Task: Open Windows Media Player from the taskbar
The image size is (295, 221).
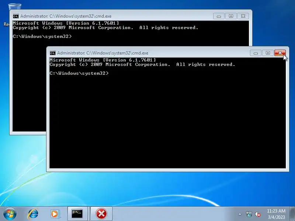Action: (x=55, y=214)
